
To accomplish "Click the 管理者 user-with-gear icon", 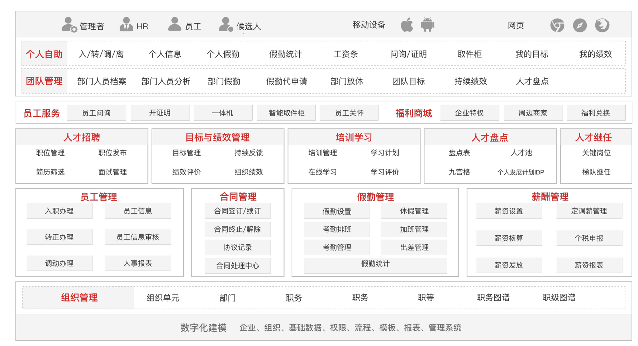I will [x=69, y=25].
